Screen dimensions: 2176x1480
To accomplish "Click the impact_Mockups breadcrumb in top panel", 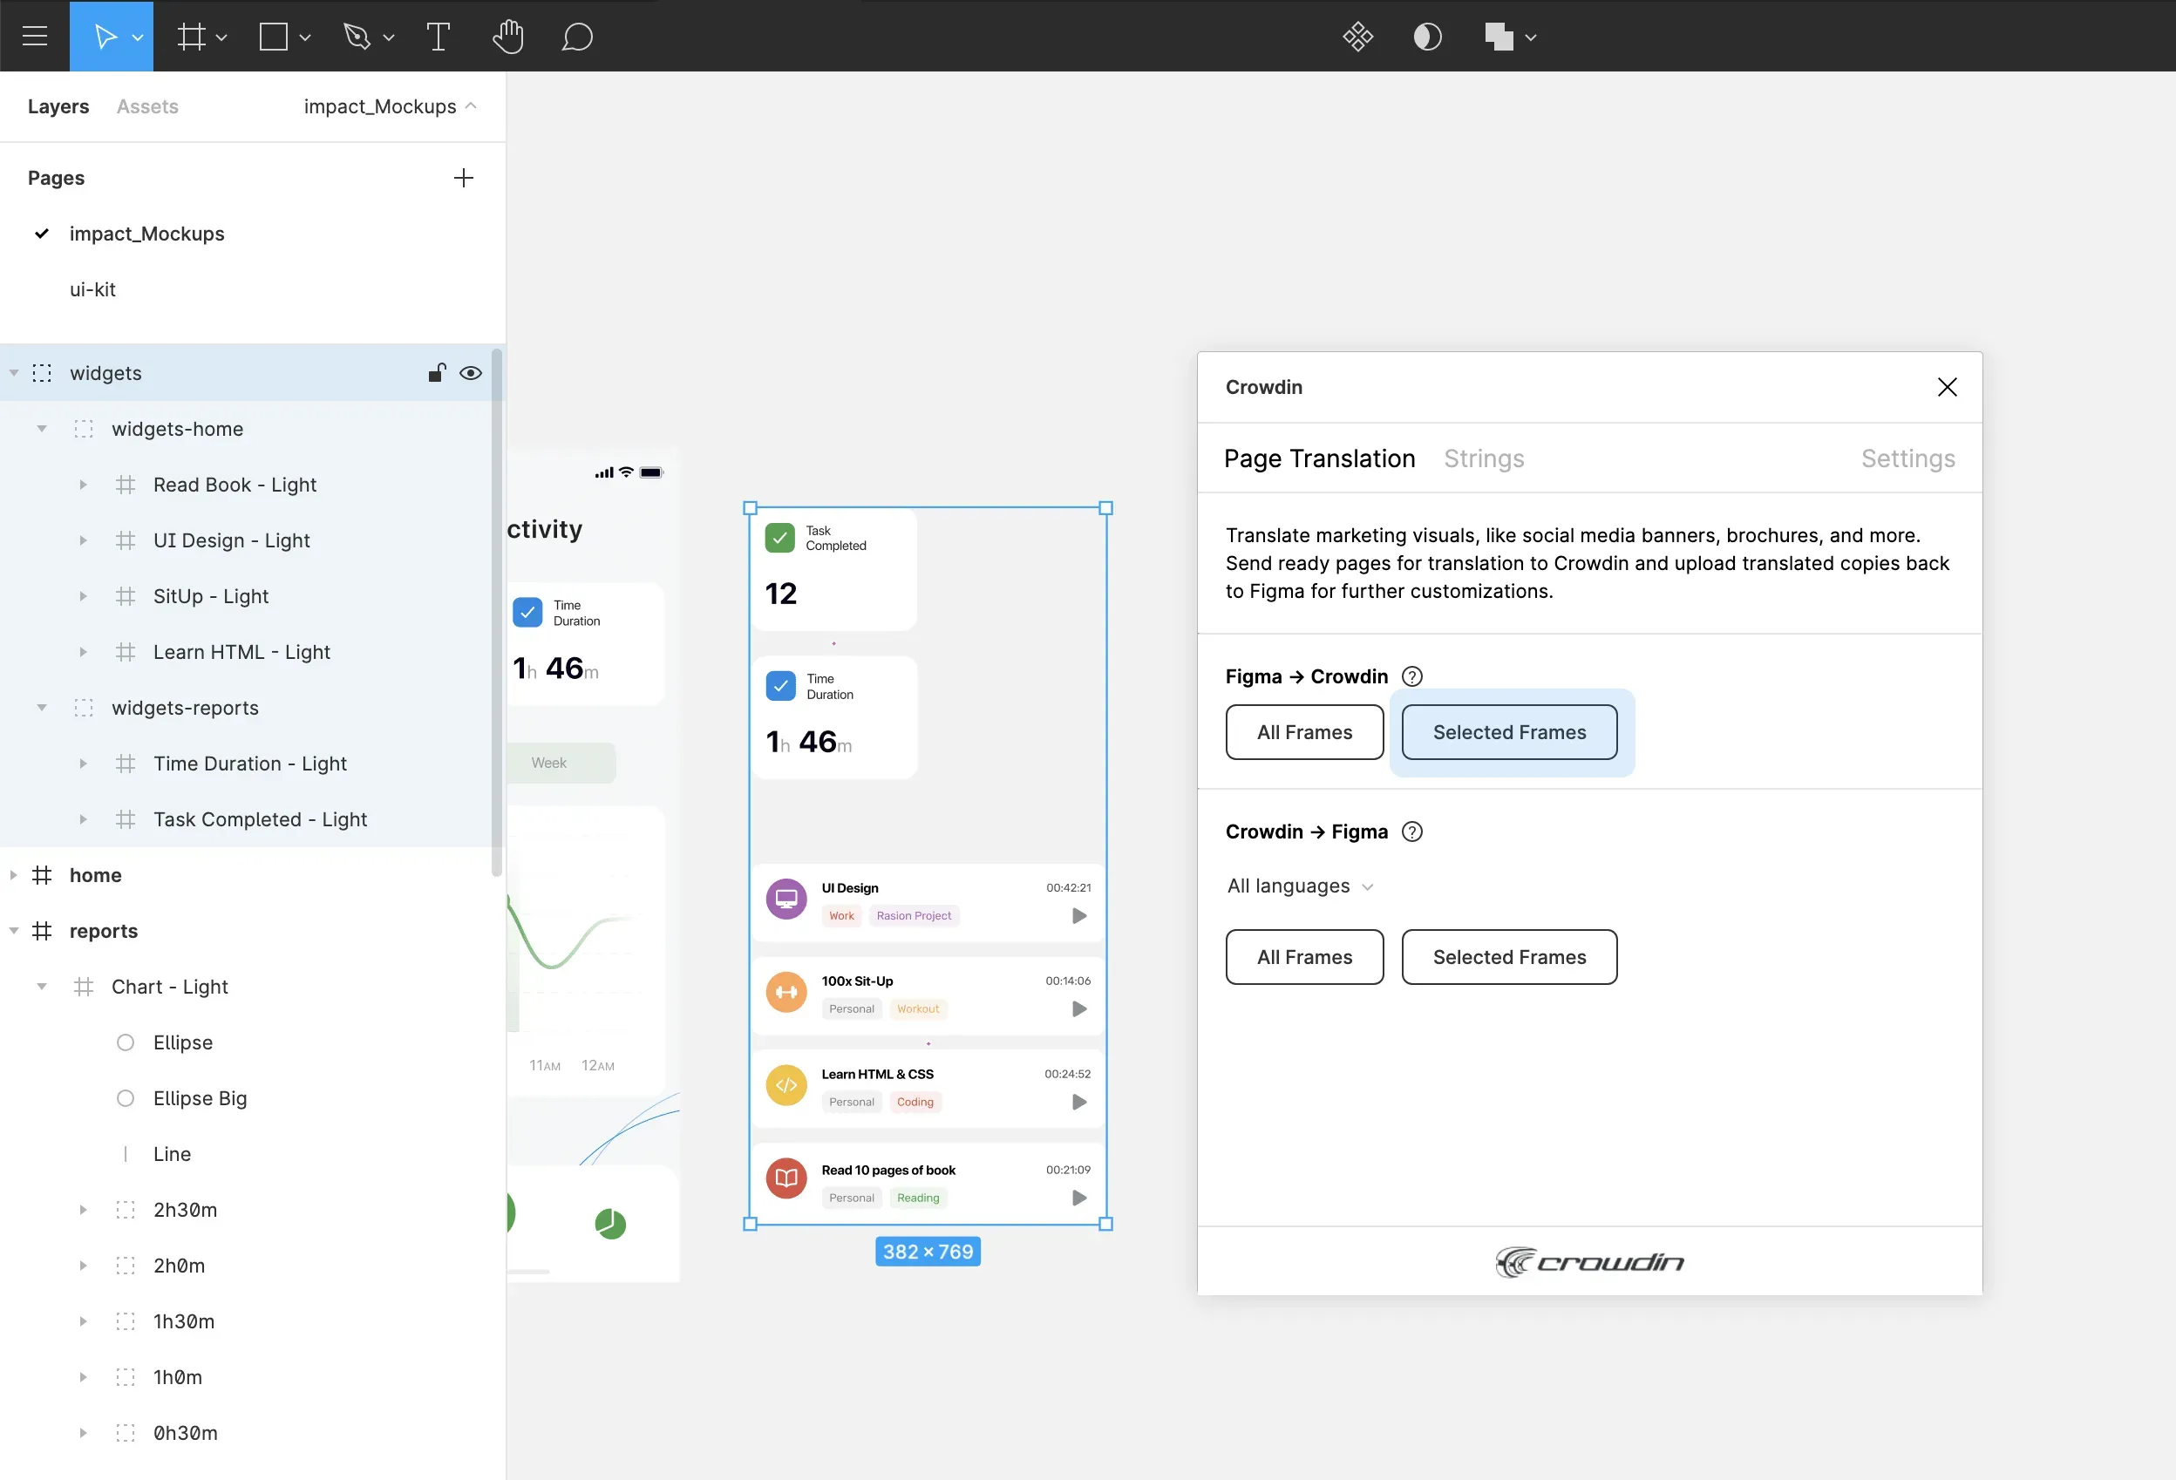I will pos(378,105).
